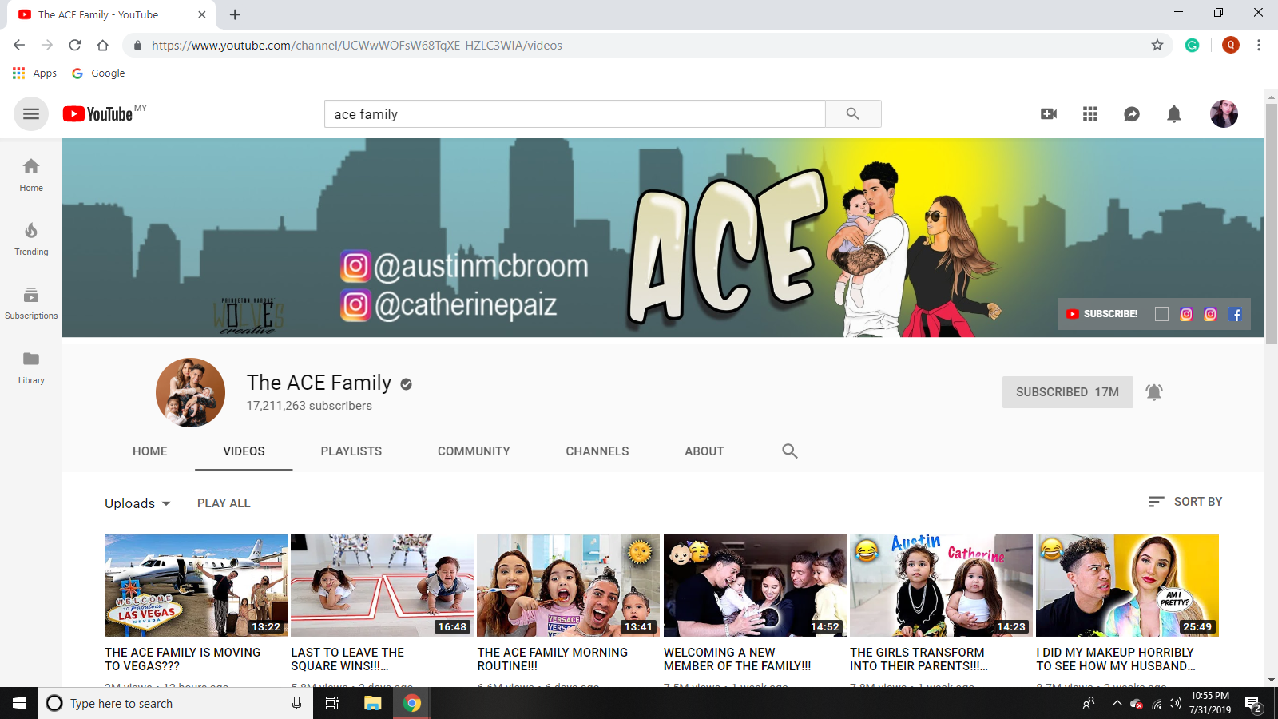The height and width of the screenshot is (719, 1278).
Task: Show hidden system tray icons
Action: click(x=1117, y=704)
